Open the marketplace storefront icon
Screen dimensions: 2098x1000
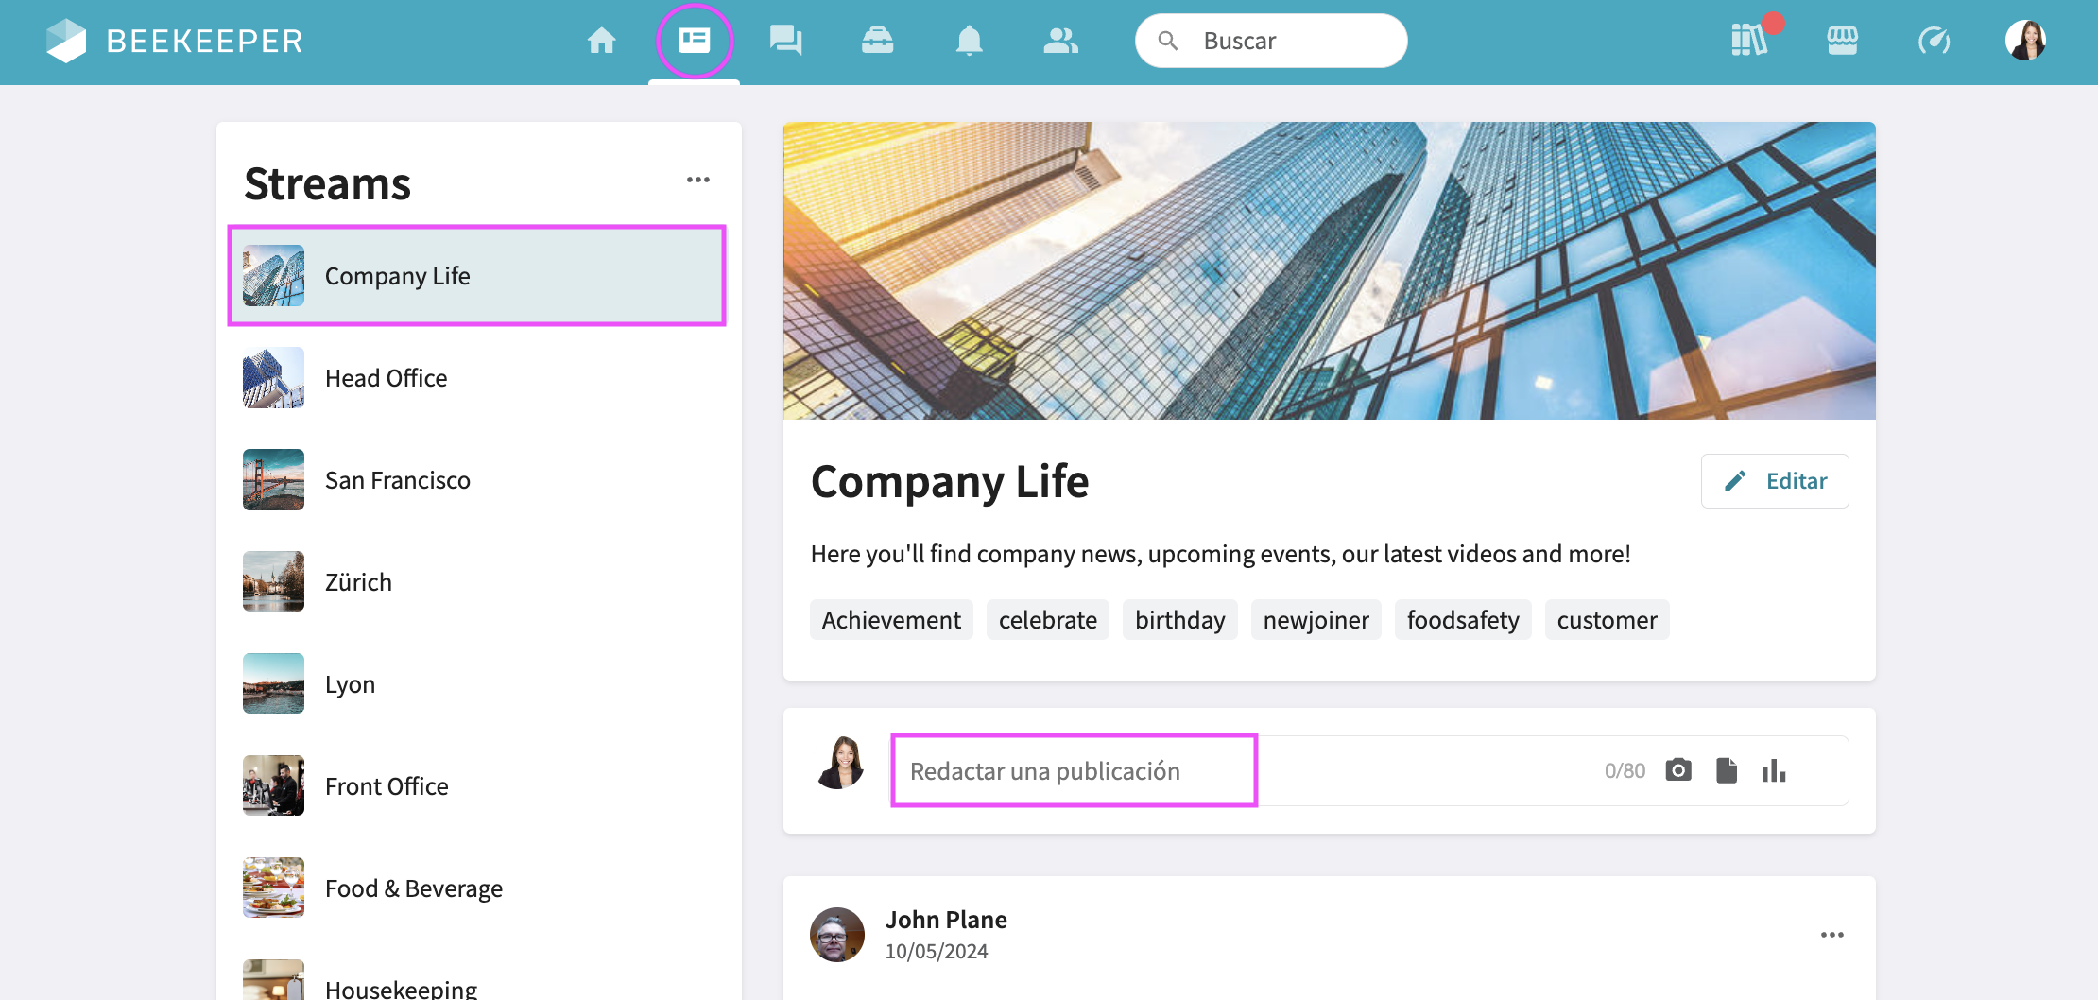coord(1842,41)
